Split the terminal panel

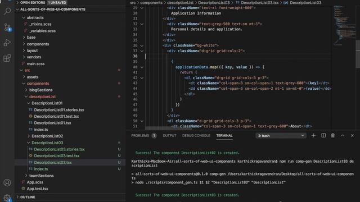323,136
